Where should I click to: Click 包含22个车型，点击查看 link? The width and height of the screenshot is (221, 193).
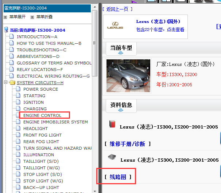click(x=160, y=29)
